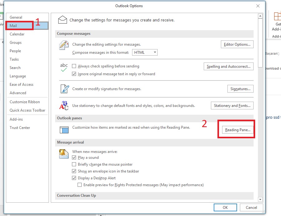Screen dimensions: 281x216
Task: Uncheck Ignore original message text in reply
Action: click(x=74, y=74)
